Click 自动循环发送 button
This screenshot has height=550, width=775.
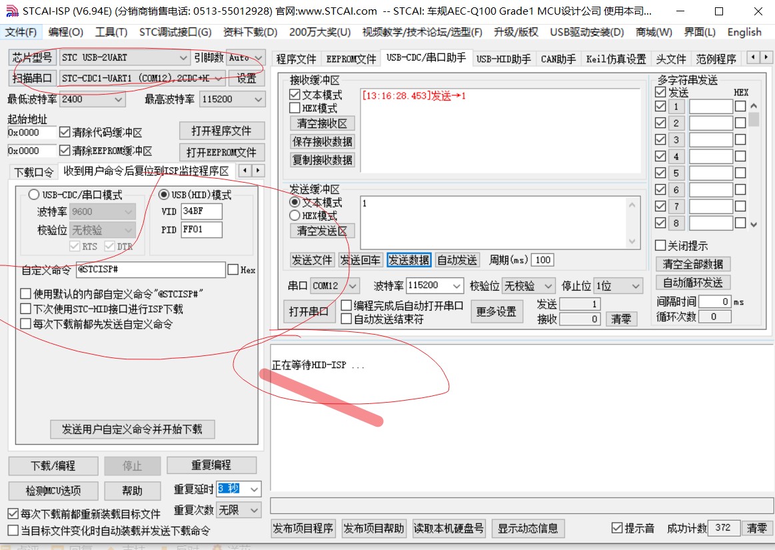(693, 283)
